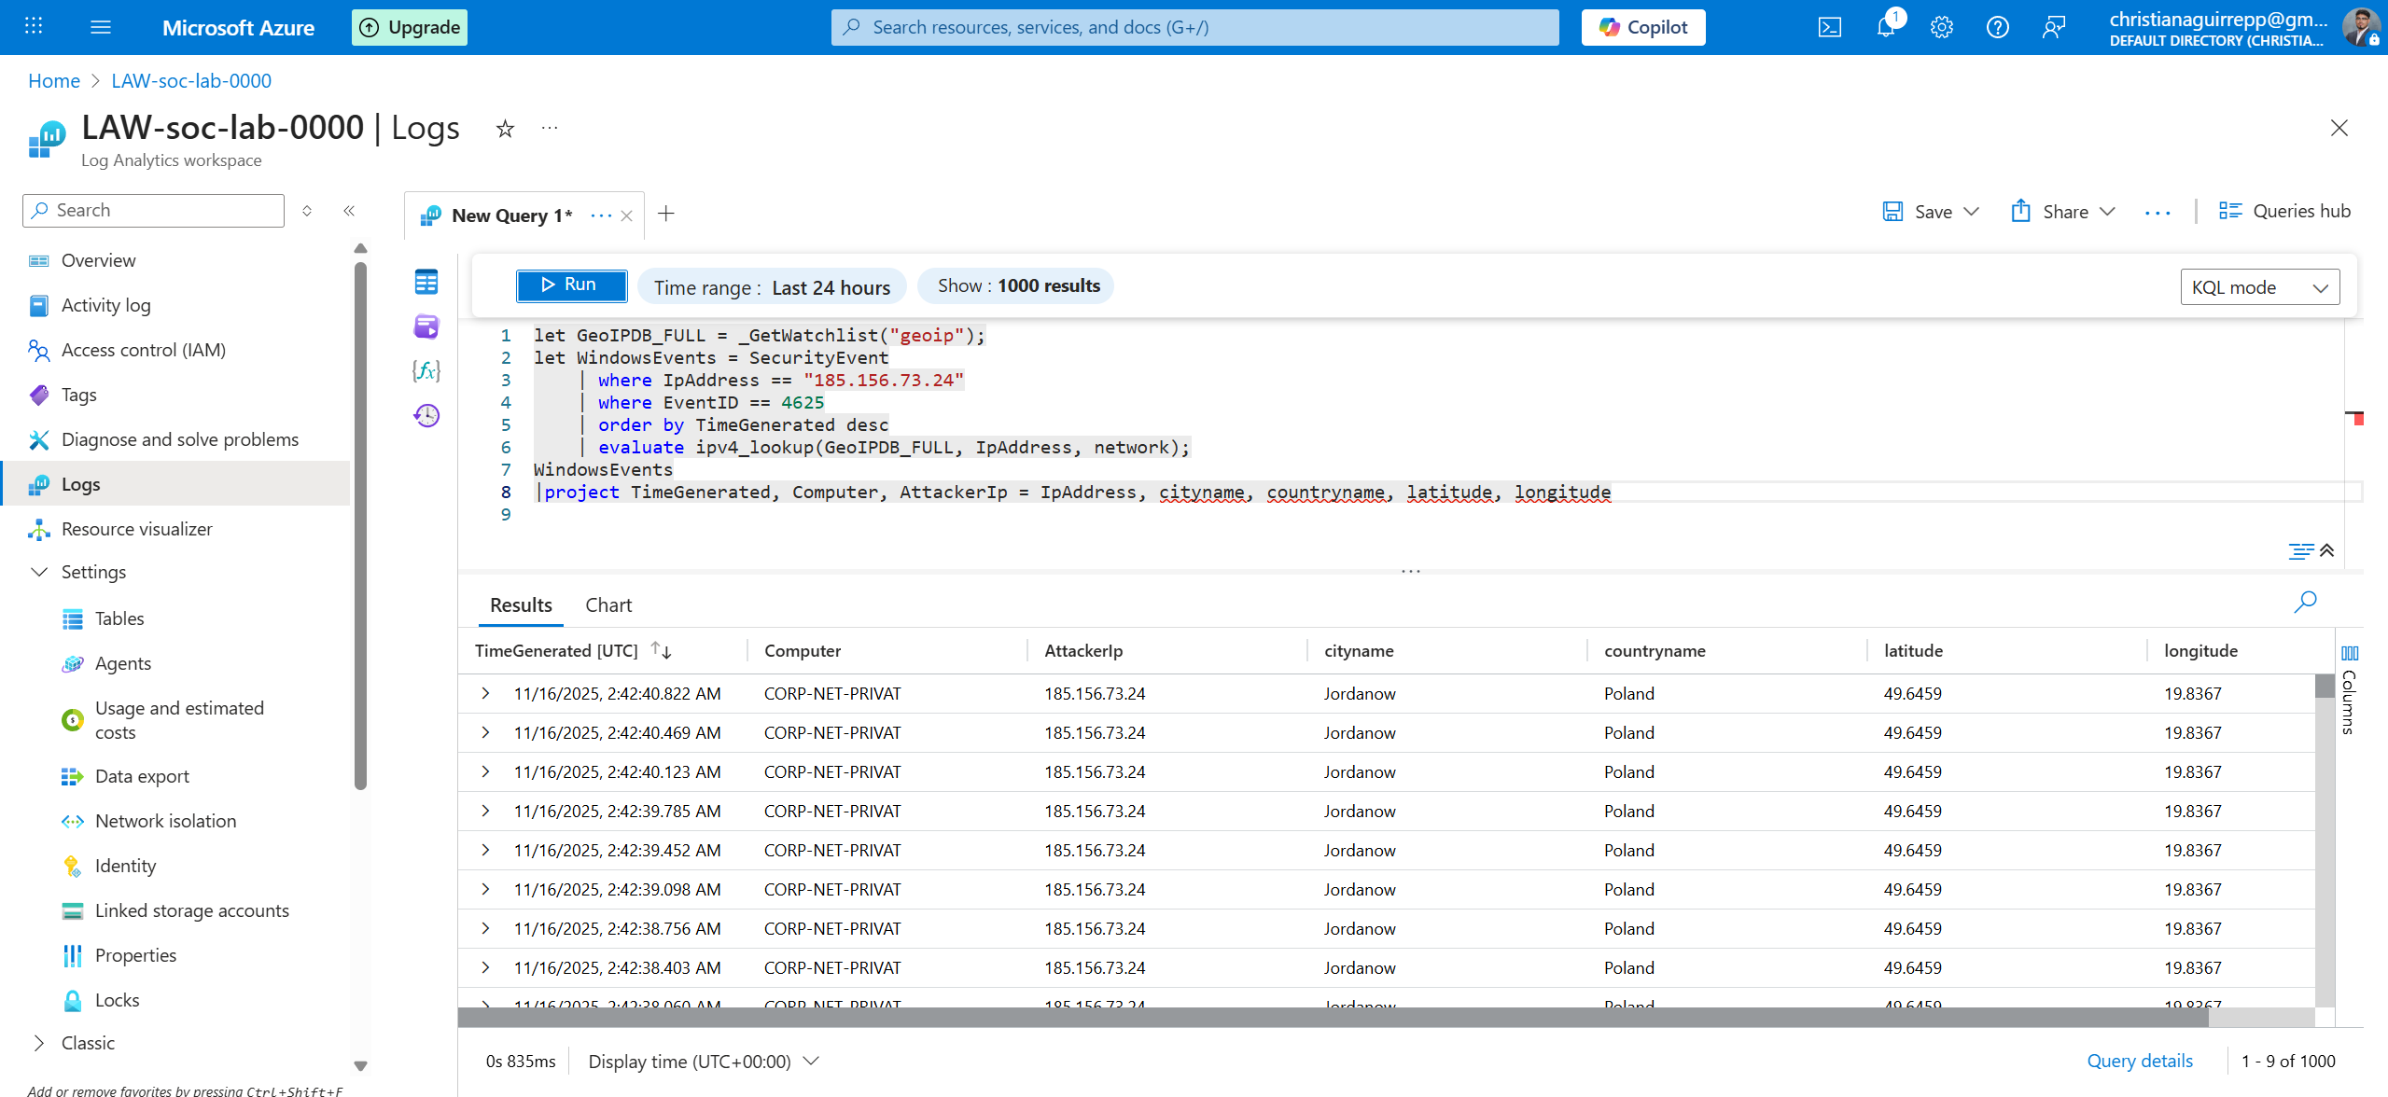Select Activity log in sidebar

point(105,305)
